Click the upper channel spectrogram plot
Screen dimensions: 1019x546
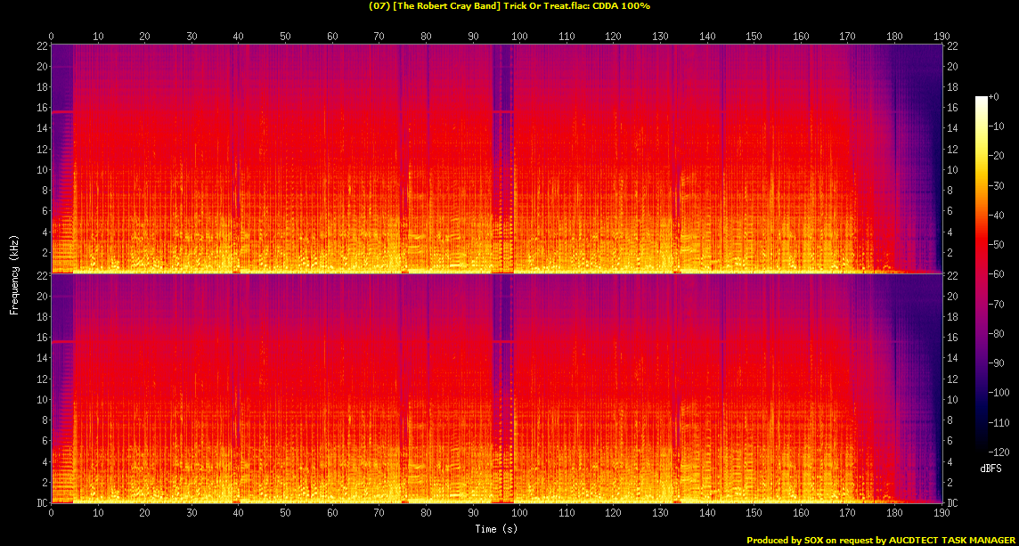496,158
